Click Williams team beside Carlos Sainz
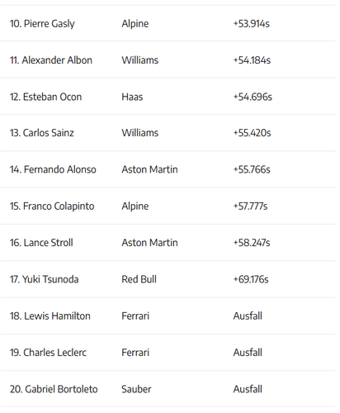Image resolution: width=340 pixels, height=413 pixels. click(140, 133)
